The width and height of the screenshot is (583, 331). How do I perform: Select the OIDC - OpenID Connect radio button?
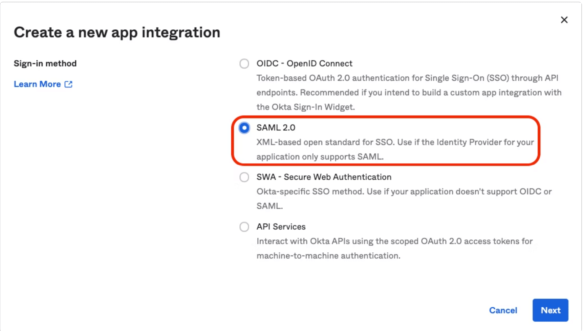(244, 63)
